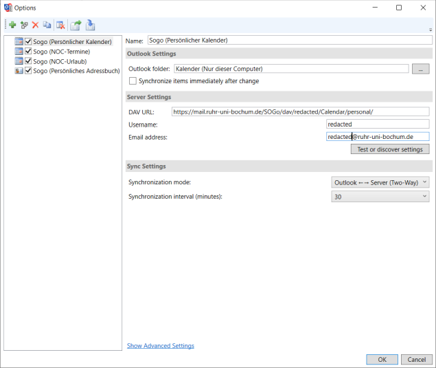Click the Outlook folder text field
This screenshot has width=436, height=368.
pos(291,69)
